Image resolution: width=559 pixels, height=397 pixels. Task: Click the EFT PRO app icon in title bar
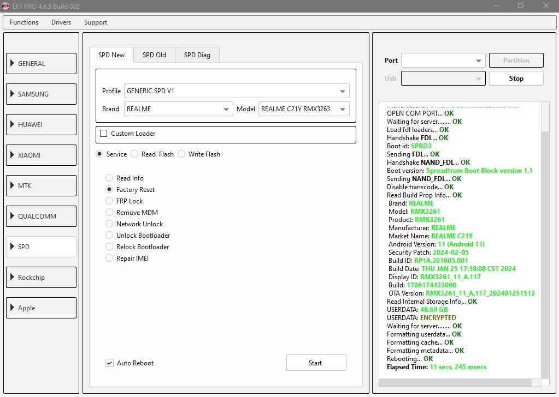tap(5, 6)
